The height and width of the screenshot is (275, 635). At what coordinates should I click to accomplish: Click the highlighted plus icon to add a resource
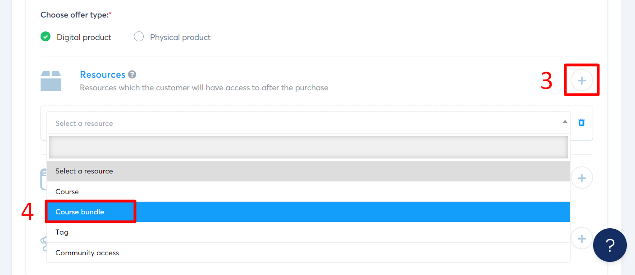pyautogui.click(x=582, y=80)
